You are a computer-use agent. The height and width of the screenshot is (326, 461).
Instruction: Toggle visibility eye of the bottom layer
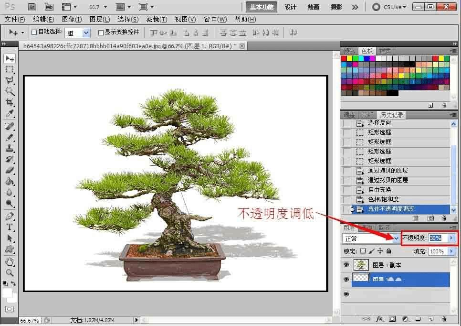click(x=346, y=294)
